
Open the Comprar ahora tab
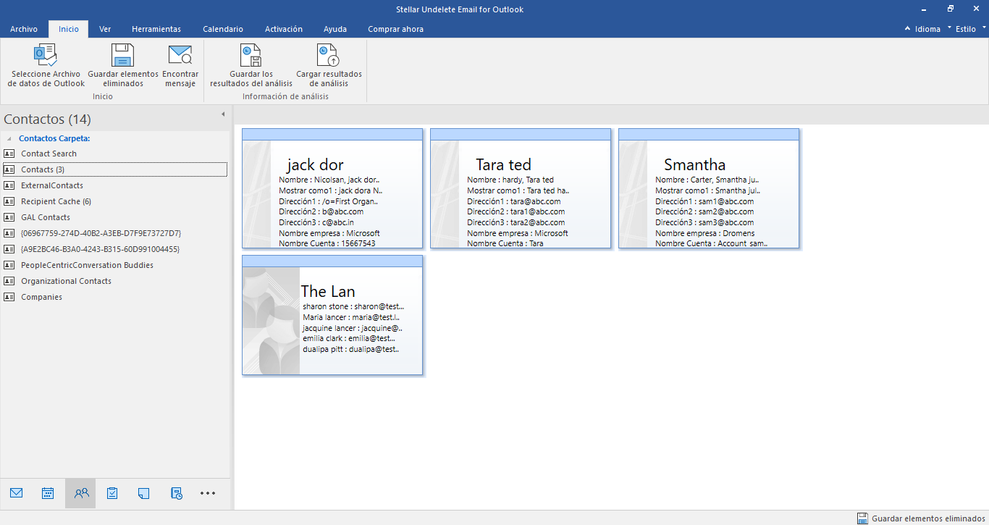click(395, 29)
